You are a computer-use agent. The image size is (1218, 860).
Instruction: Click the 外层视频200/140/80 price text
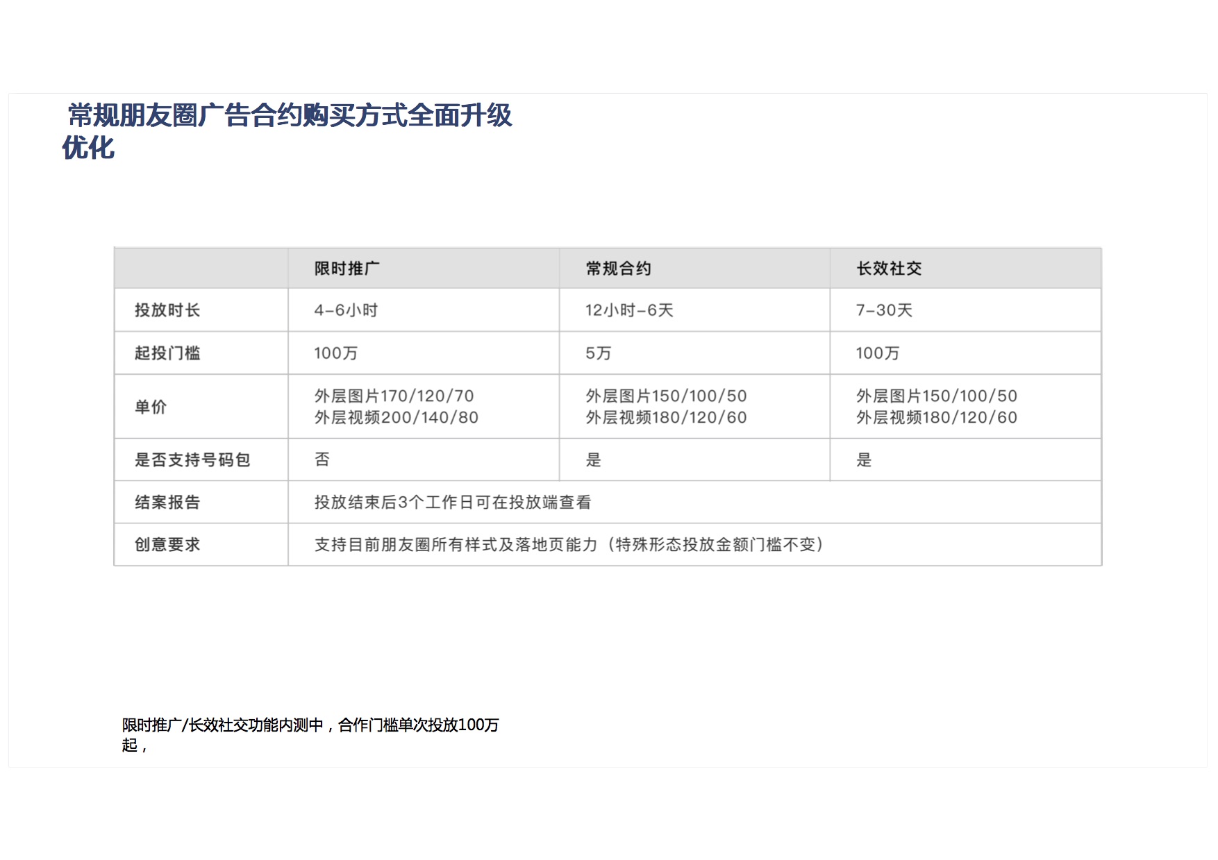click(x=396, y=417)
